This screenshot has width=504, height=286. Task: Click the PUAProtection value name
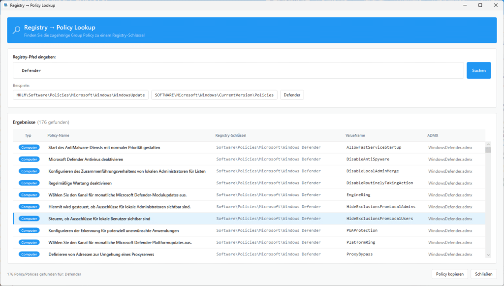pos(362,230)
